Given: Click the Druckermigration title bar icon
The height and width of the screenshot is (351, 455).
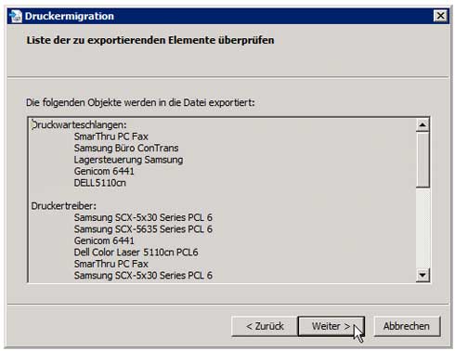Looking at the screenshot, I should coord(16,16).
